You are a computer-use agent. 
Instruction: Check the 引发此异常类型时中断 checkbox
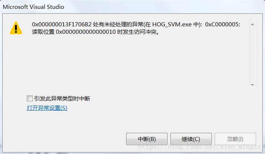pos(29,98)
